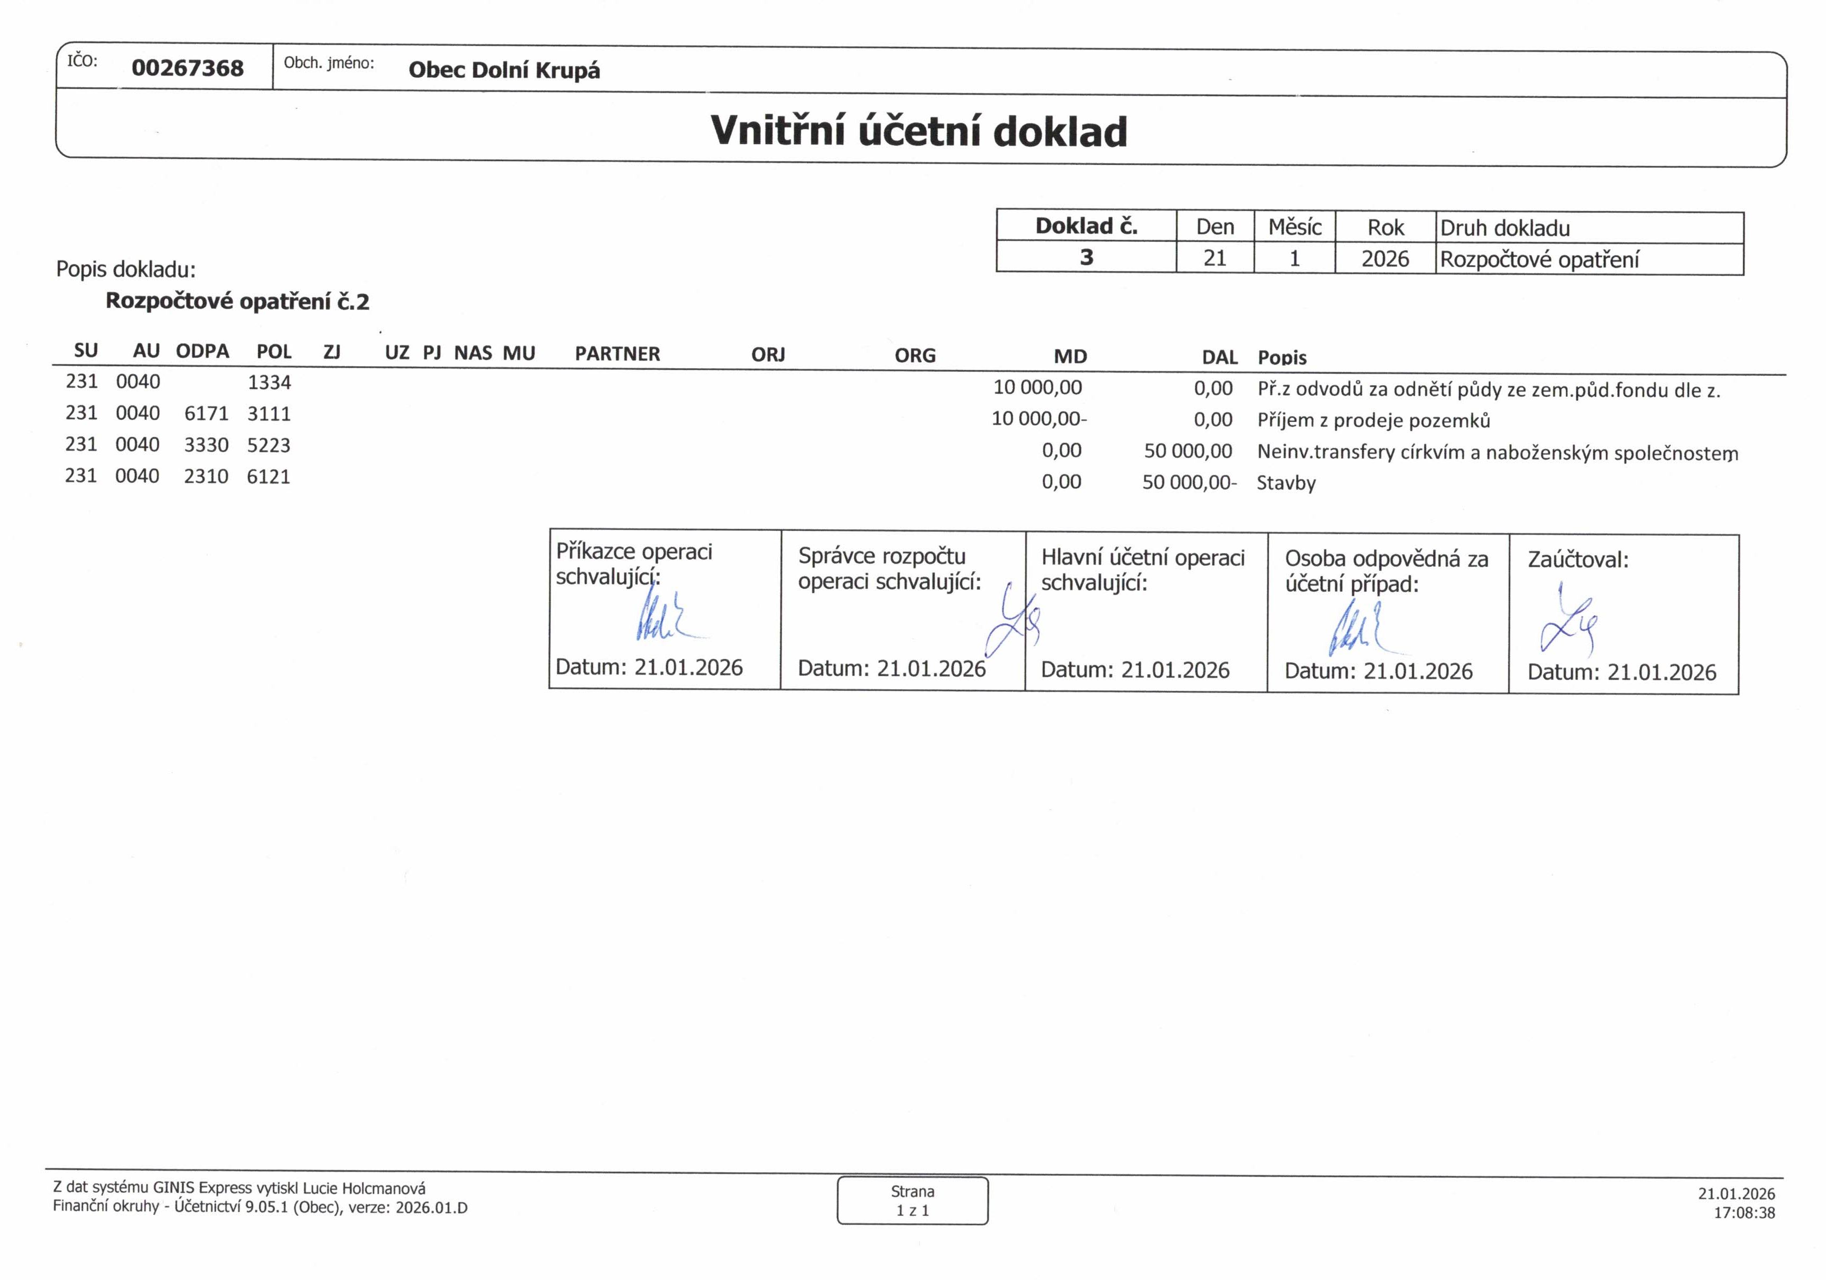Click the MD amount '10 000,00-'
The width and height of the screenshot is (1826, 1280).
(1039, 419)
